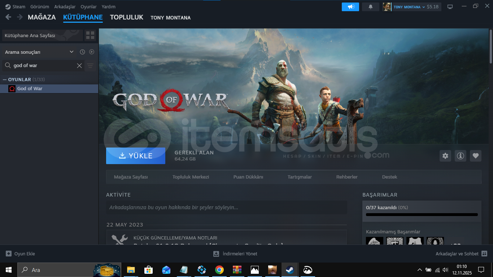
Task: Click the god of war search field
Action: click(x=43, y=65)
